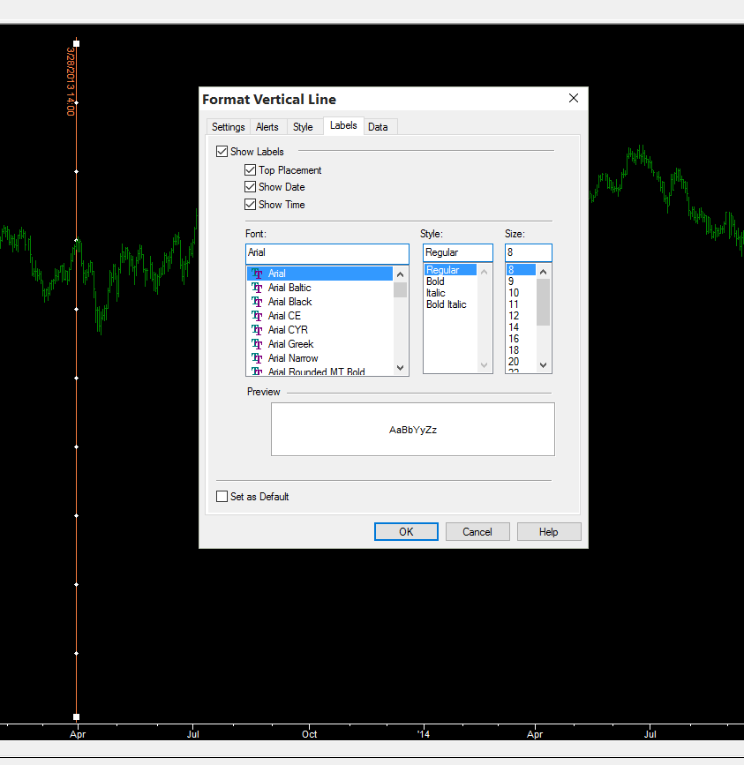Choose Arial Narrow font

click(x=320, y=358)
